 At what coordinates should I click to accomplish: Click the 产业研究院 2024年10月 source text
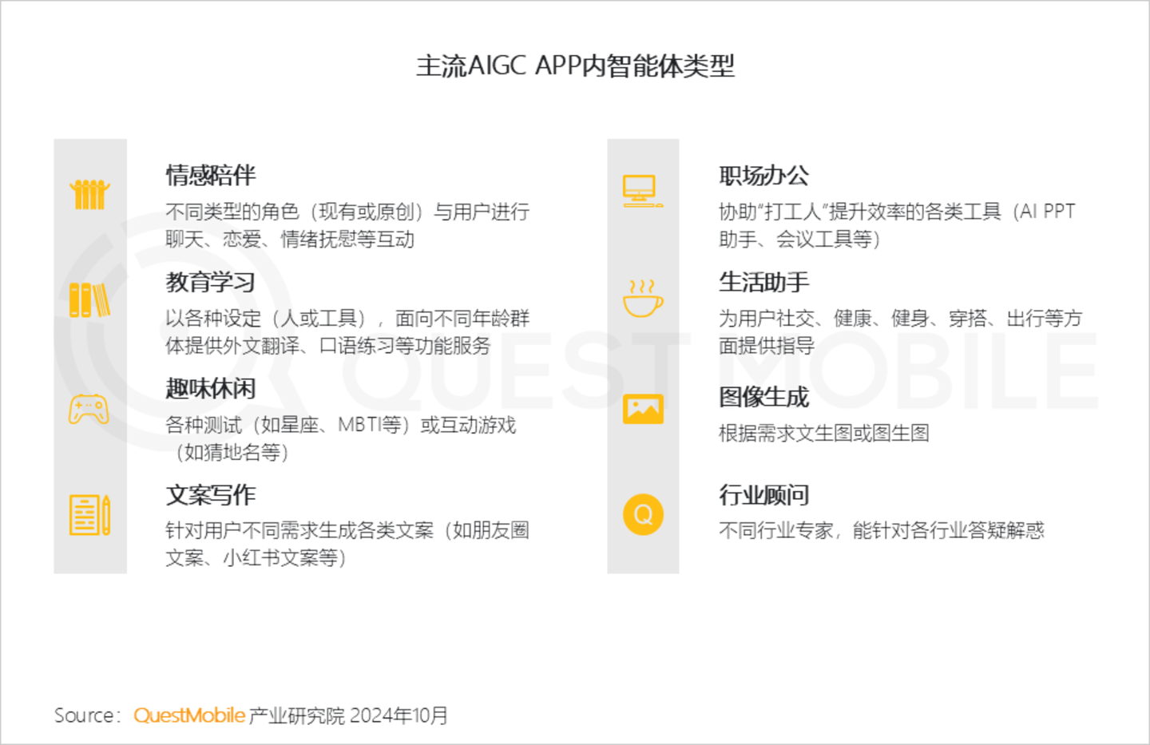pyautogui.click(x=348, y=715)
